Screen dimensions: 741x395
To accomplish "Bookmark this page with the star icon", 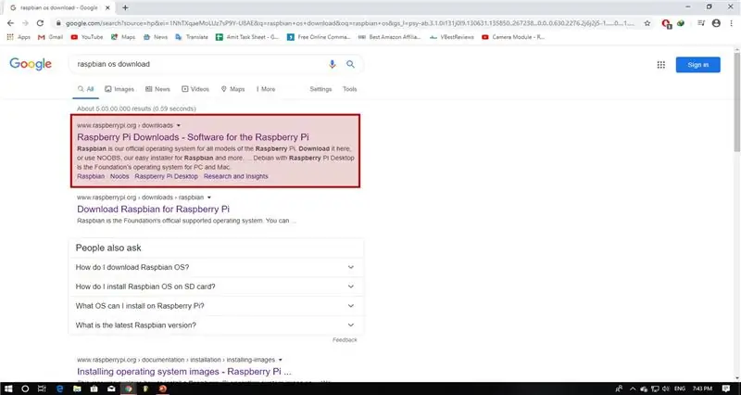I will [647, 23].
